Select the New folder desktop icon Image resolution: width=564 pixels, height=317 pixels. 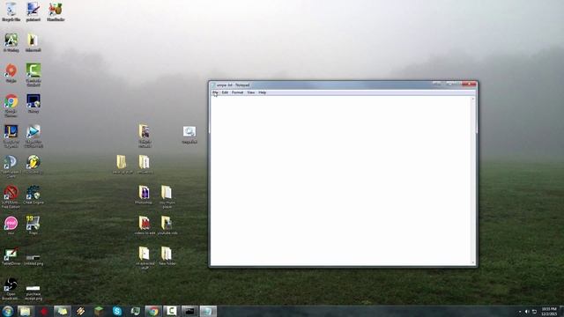click(x=167, y=256)
